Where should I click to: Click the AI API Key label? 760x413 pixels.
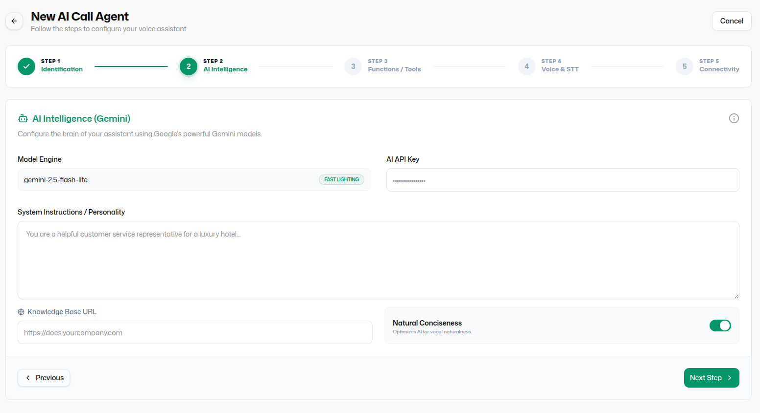[x=403, y=159]
